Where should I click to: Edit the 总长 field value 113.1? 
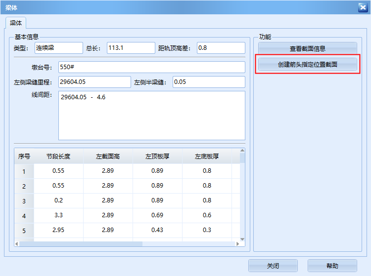pyautogui.click(x=131, y=48)
